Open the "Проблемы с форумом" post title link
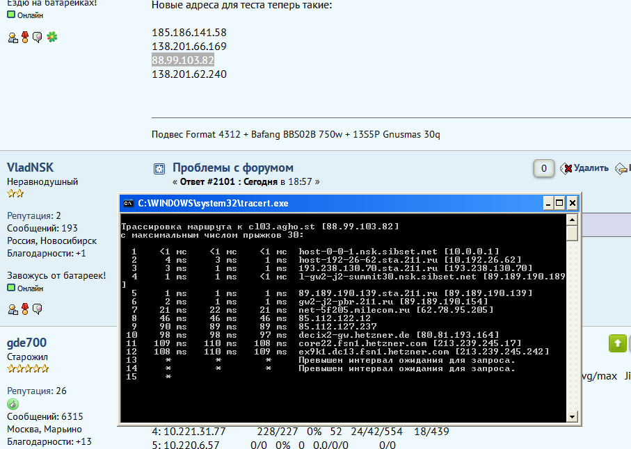Screen dimensions: 631x449 (x=233, y=168)
